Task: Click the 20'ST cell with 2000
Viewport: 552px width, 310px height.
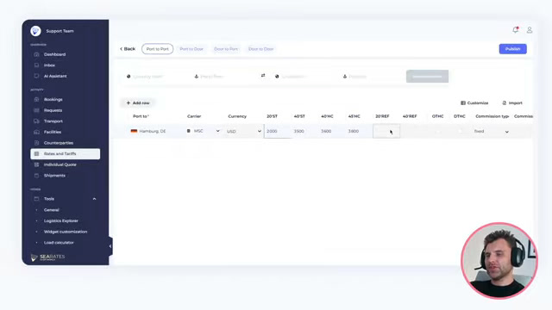Action: [278, 131]
